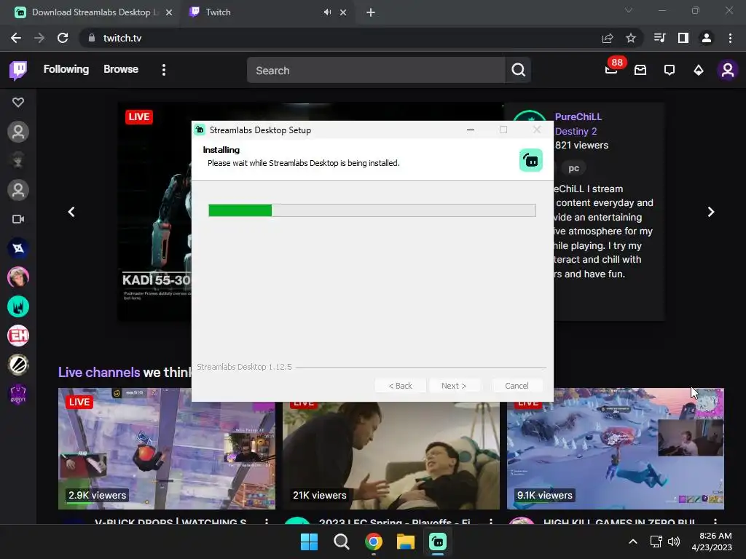The height and width of the screenshot is (559, 746).
Task: Click the share this page icon
Action: tap(608, 38)
